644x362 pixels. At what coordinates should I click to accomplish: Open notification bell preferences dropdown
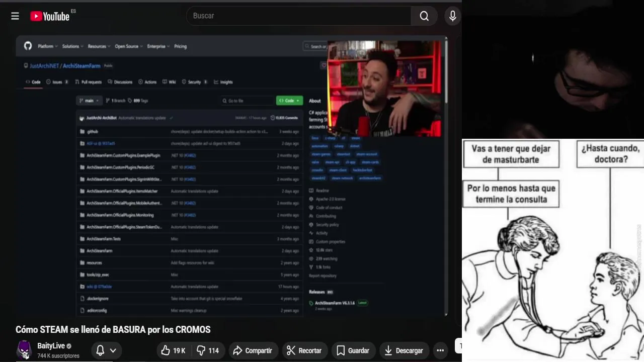(107, 350)
